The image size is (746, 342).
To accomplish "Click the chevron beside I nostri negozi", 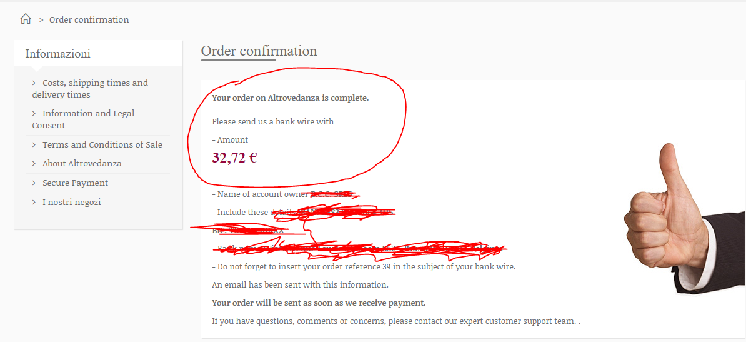I will click(34, 202).
